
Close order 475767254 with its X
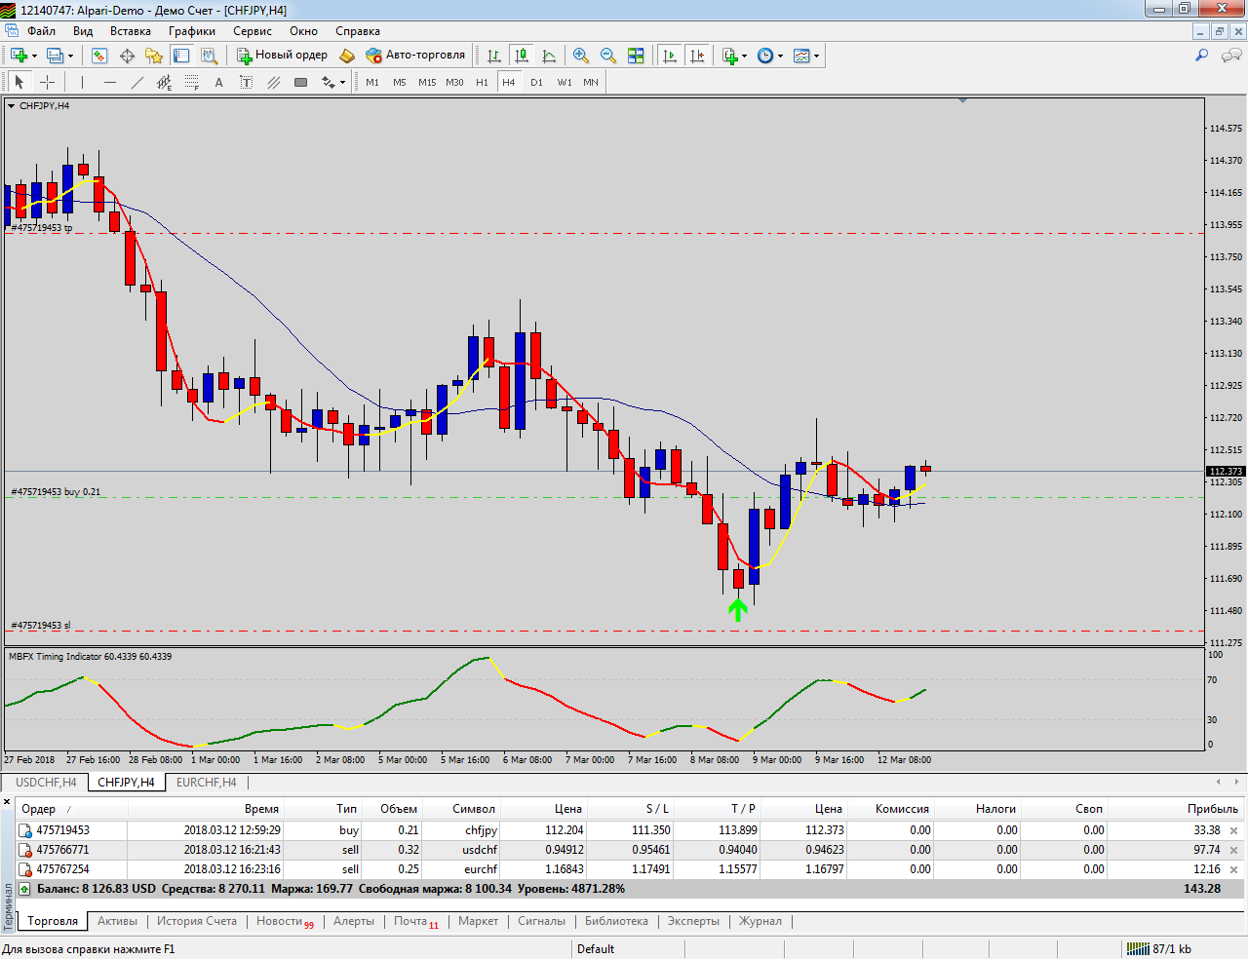1233,870
